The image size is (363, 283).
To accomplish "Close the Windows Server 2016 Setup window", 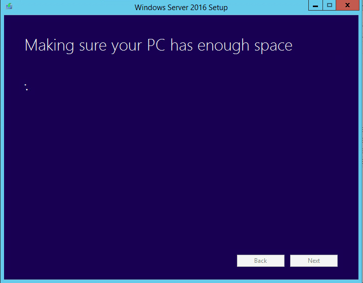I will (347, 6).
